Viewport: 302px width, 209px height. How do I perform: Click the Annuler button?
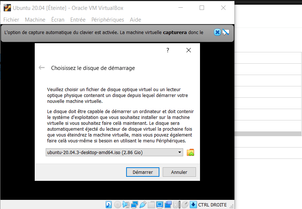(179, 172)
